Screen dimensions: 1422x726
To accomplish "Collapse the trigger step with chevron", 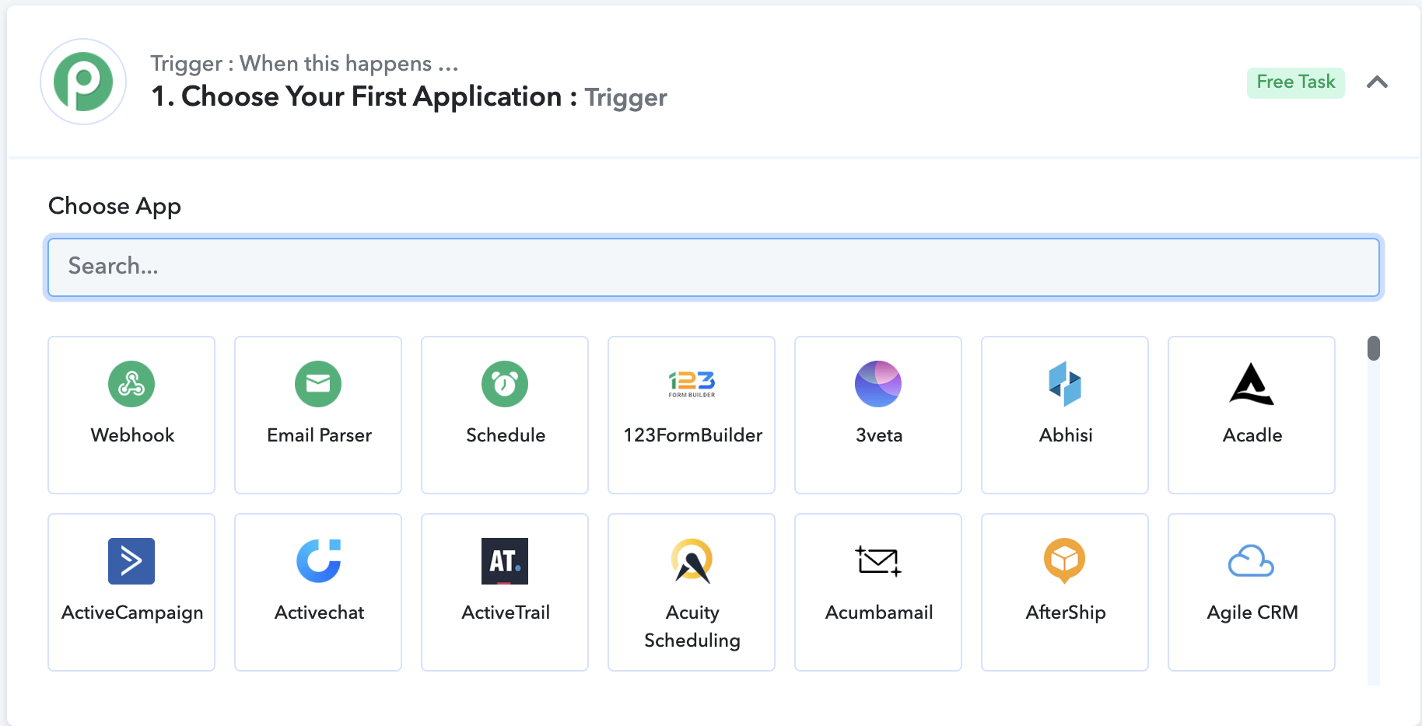I will 1378,82.
